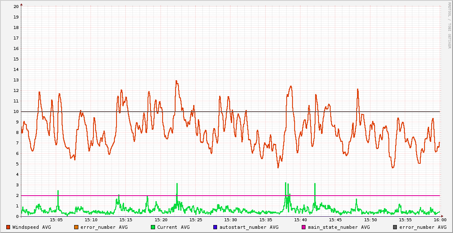Click the orange error_number legend swatch

coord(76,227)
